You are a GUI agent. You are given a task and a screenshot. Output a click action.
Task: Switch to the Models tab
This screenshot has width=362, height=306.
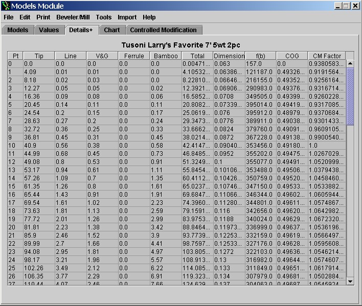tap(18, 30)
